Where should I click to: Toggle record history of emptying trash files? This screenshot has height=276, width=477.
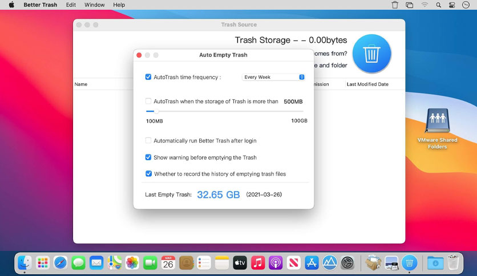coord(148,173)
